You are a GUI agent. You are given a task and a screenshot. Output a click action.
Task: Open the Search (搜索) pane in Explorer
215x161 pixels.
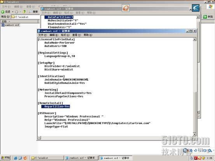click(x=33, y=12)
